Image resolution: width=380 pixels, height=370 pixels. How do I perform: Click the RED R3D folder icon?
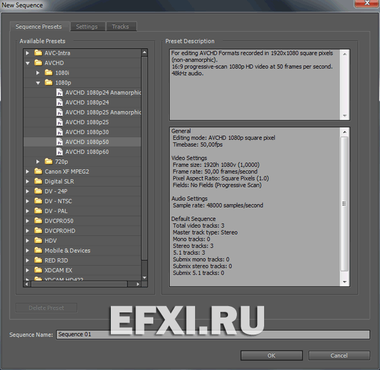tap(38, 260)
